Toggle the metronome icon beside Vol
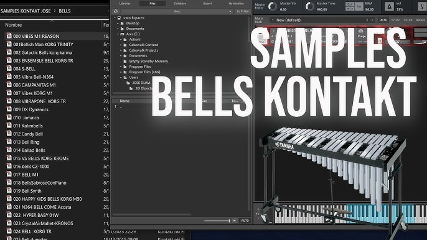Screen dimensions: 427x240 click(389, 6)
